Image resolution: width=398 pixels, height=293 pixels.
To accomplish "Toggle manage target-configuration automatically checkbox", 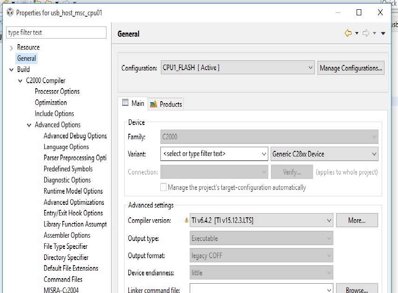I will [164, 187].
